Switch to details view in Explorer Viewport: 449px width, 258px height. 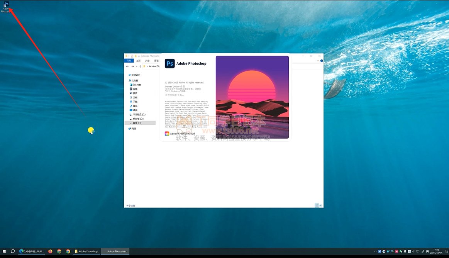coord(317,205)
